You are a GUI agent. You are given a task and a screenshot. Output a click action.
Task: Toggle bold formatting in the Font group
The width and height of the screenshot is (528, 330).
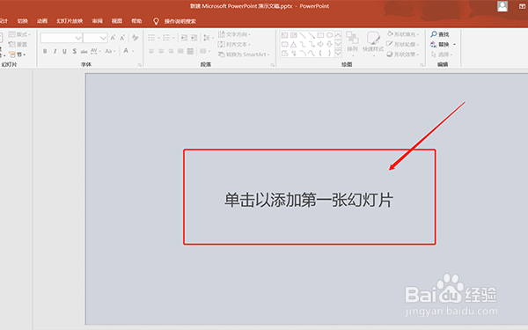(45, 51)
